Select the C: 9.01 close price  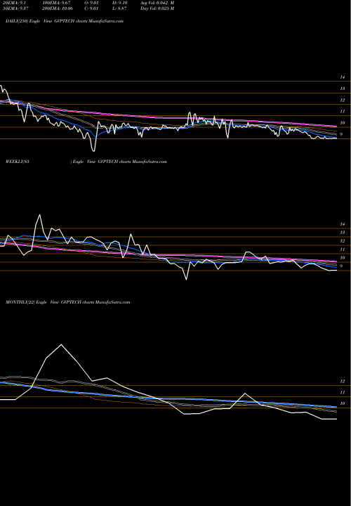[x=91, y=8]
